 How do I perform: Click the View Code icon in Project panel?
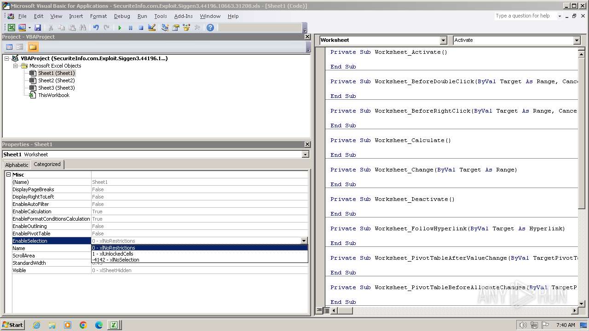[x=9, y=47]
